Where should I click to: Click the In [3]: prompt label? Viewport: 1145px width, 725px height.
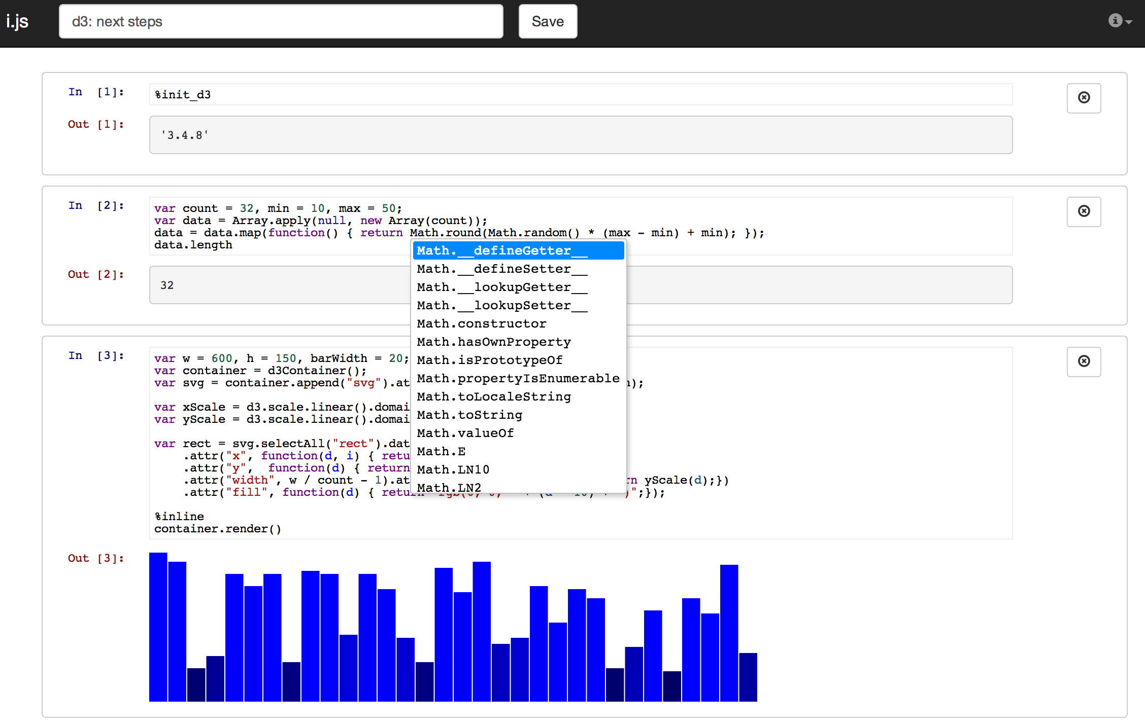pyautogui.click(x=96, y=355)
